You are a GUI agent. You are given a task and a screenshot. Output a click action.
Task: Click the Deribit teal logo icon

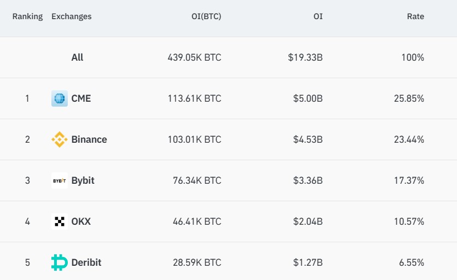tap(60, 262)
